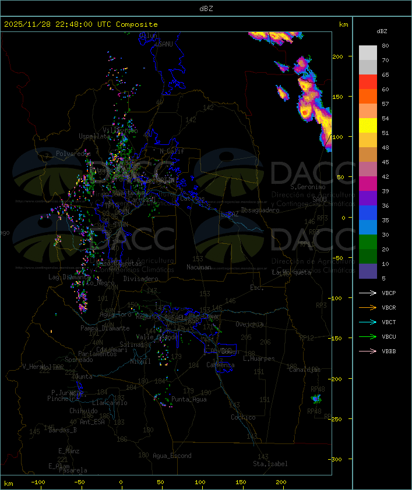412x490 pixels.
Task: Click the L.Huarpes place label
Action: click(259, 358)
